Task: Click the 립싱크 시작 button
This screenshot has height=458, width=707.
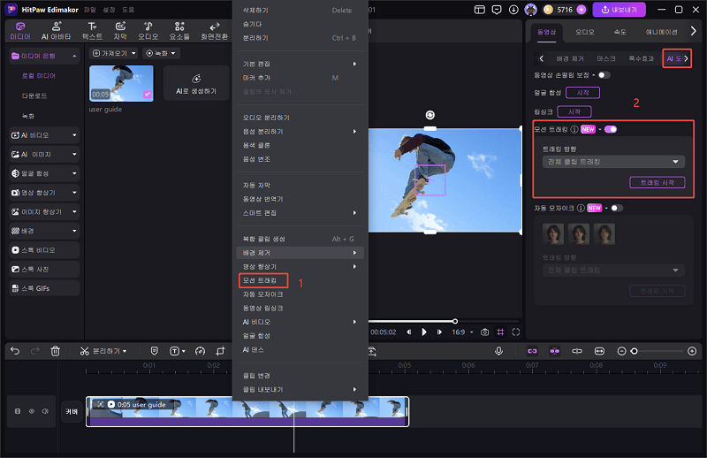Action: coord(574,111)
